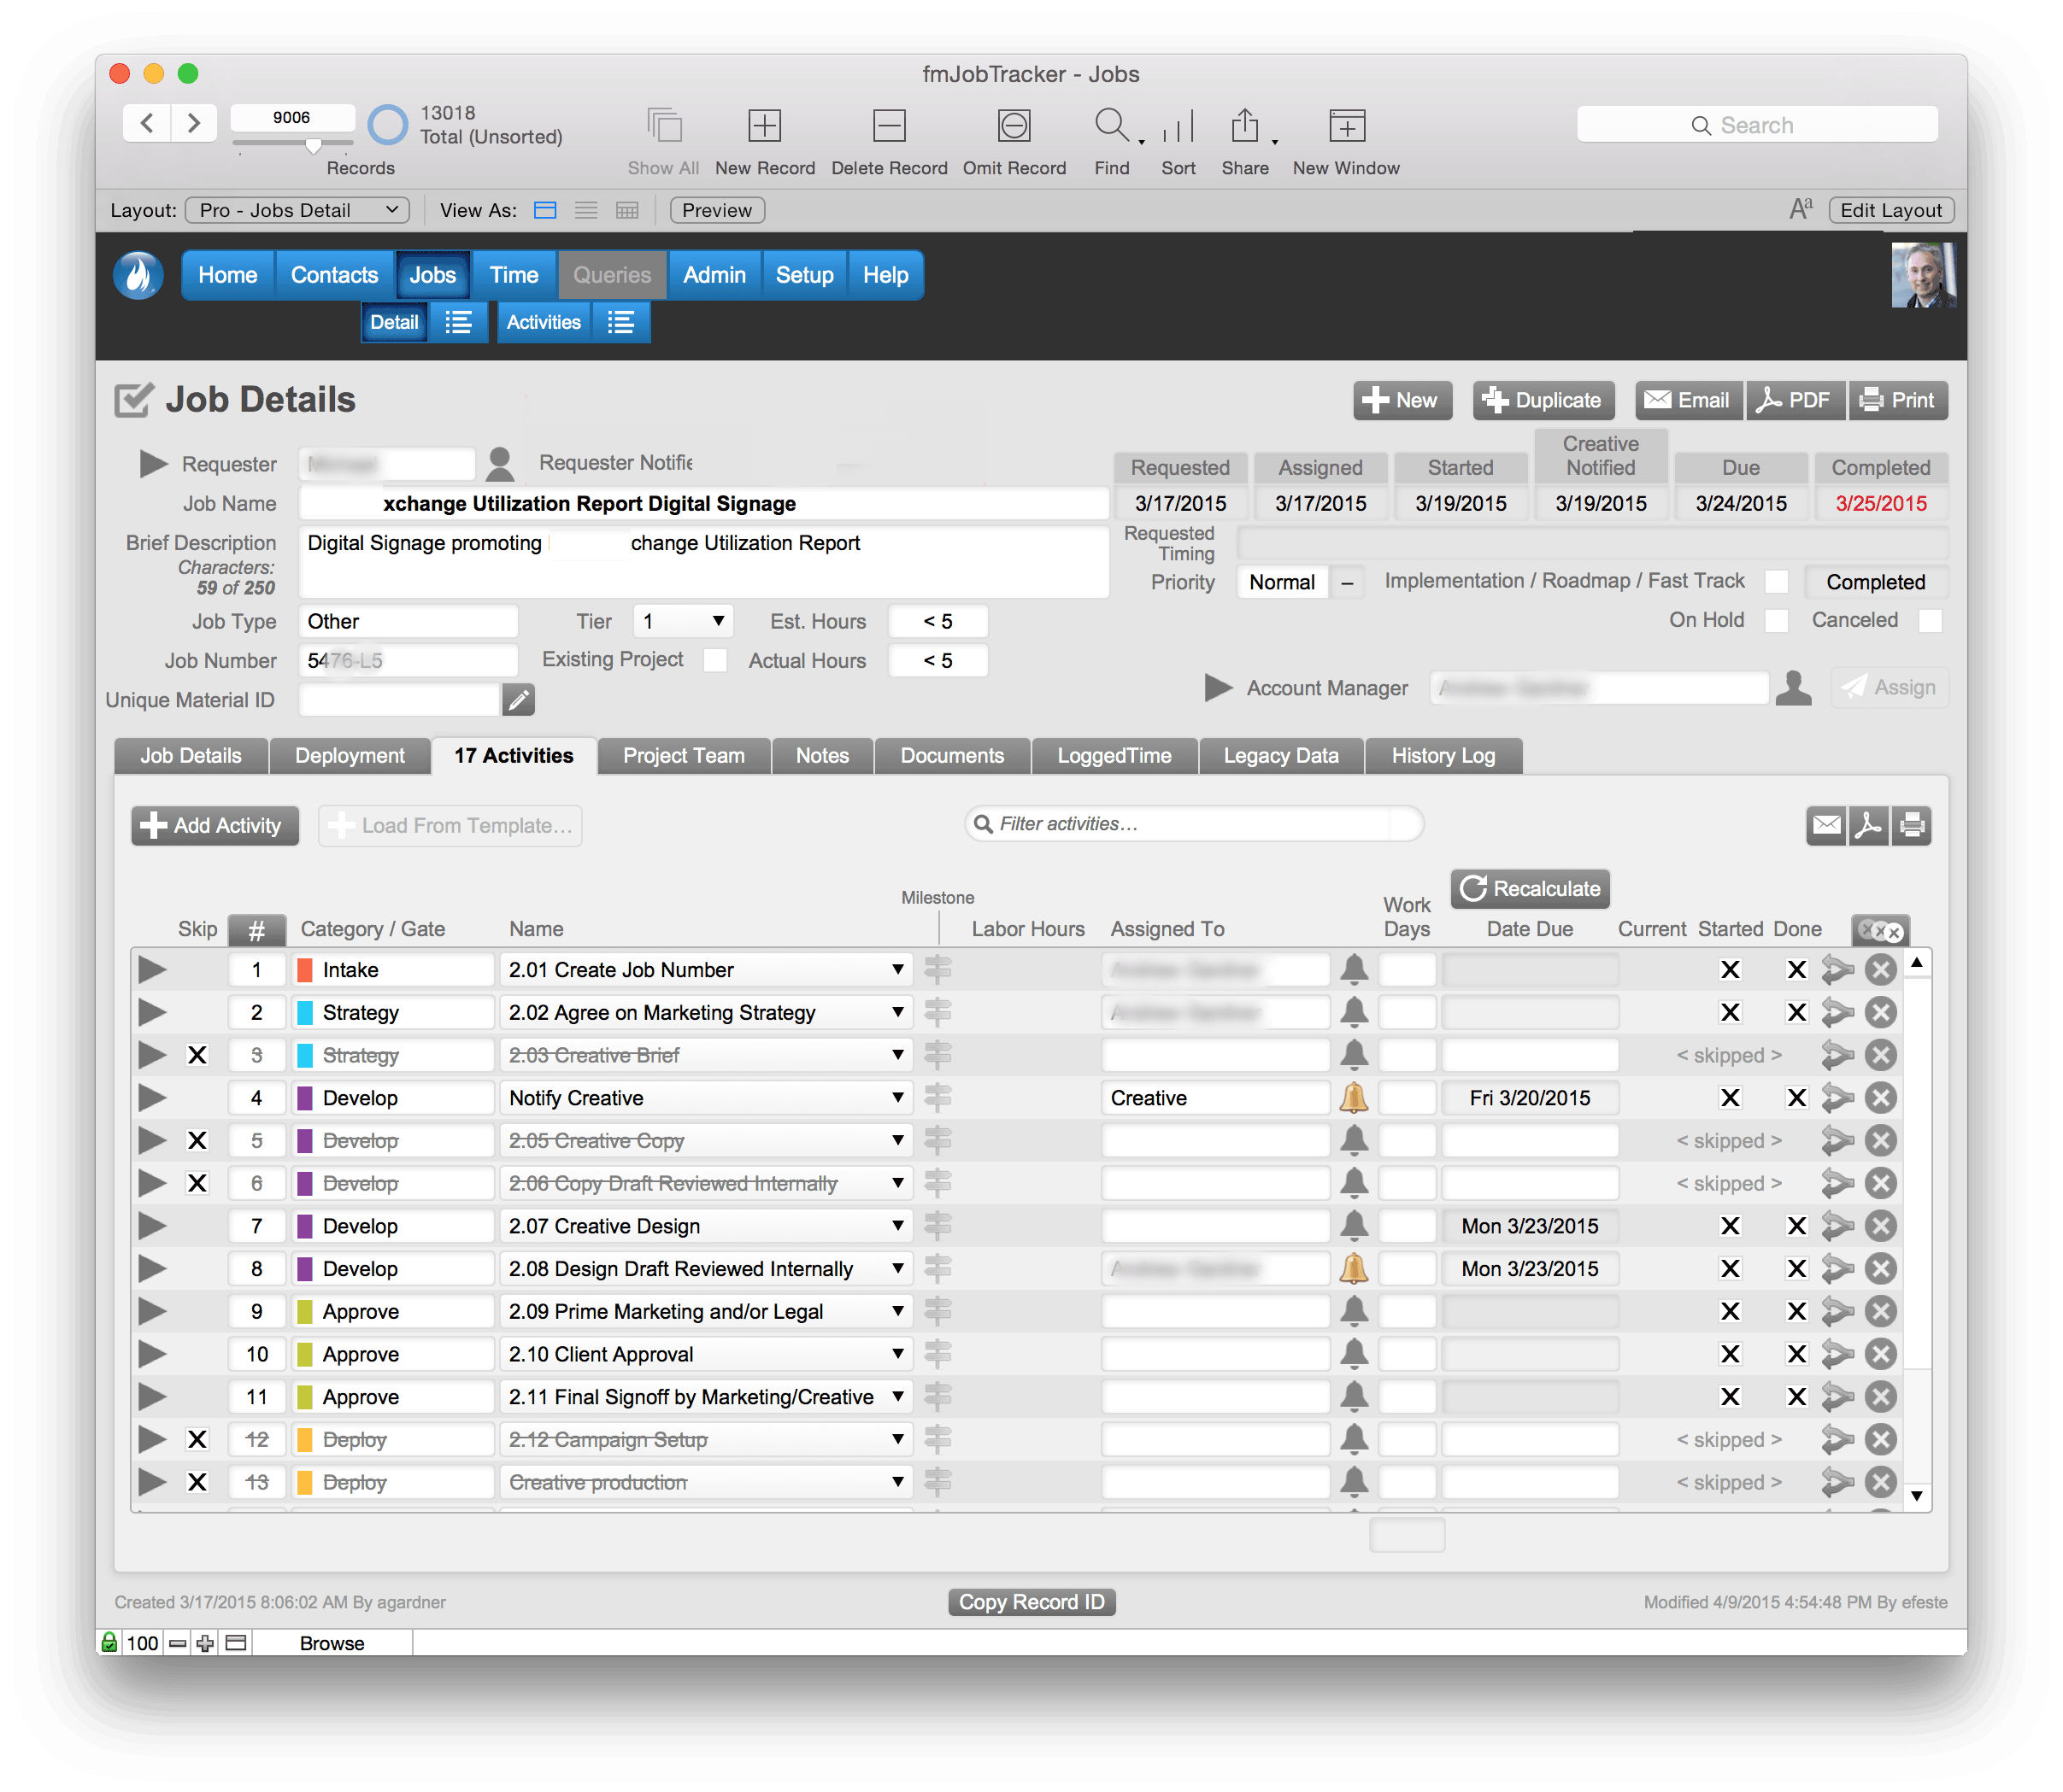Open the jobs list view icon beside Detail

pyautogui.click(x=458, y=323)
